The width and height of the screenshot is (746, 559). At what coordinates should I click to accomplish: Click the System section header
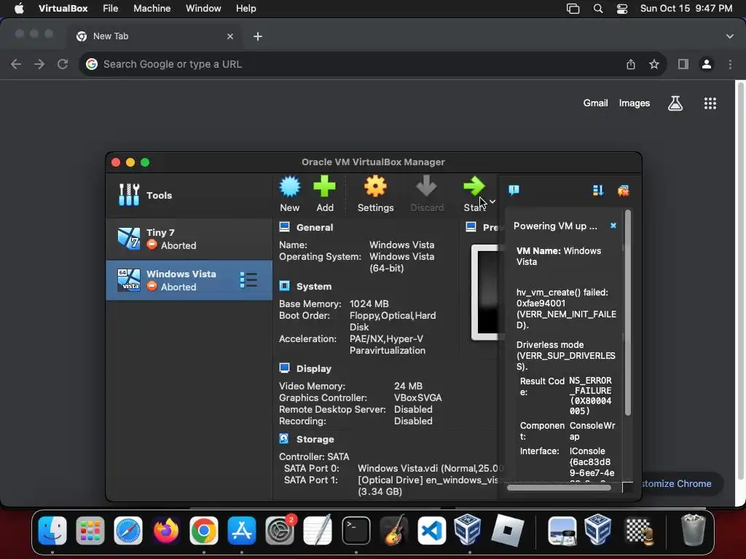(314, 286)
